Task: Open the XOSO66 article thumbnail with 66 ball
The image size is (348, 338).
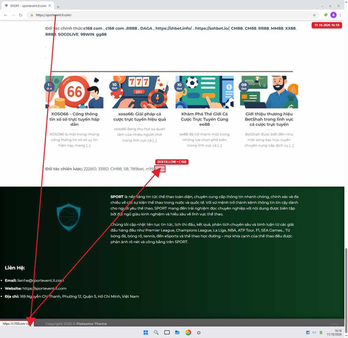Action: (x=74, y=92)
